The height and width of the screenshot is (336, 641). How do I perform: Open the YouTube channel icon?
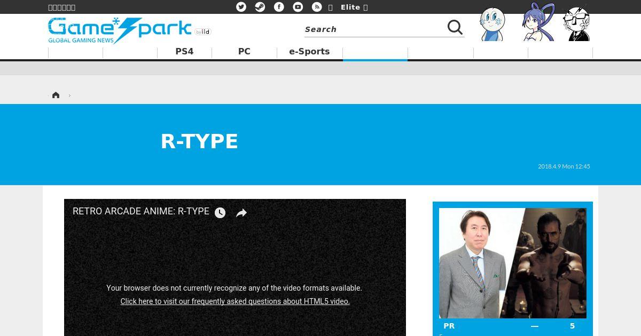point(298,7)
